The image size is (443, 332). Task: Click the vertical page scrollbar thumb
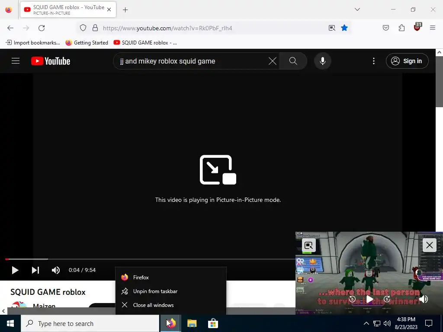(440, 82)
